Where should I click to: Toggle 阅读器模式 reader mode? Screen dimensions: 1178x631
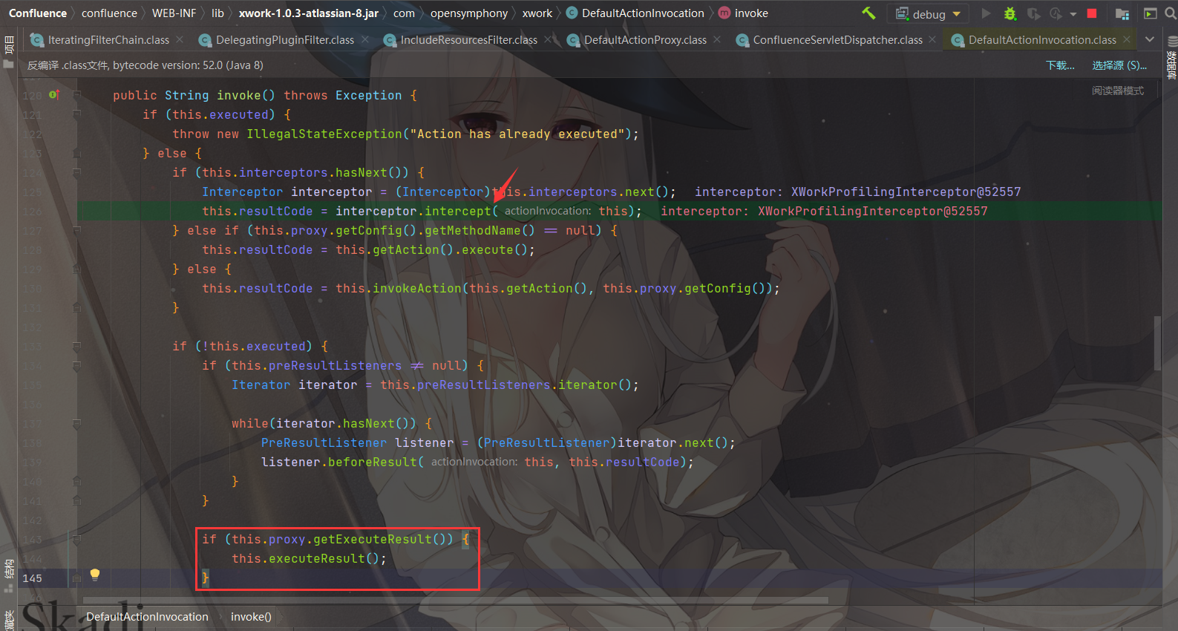(x=1118, y=91)
